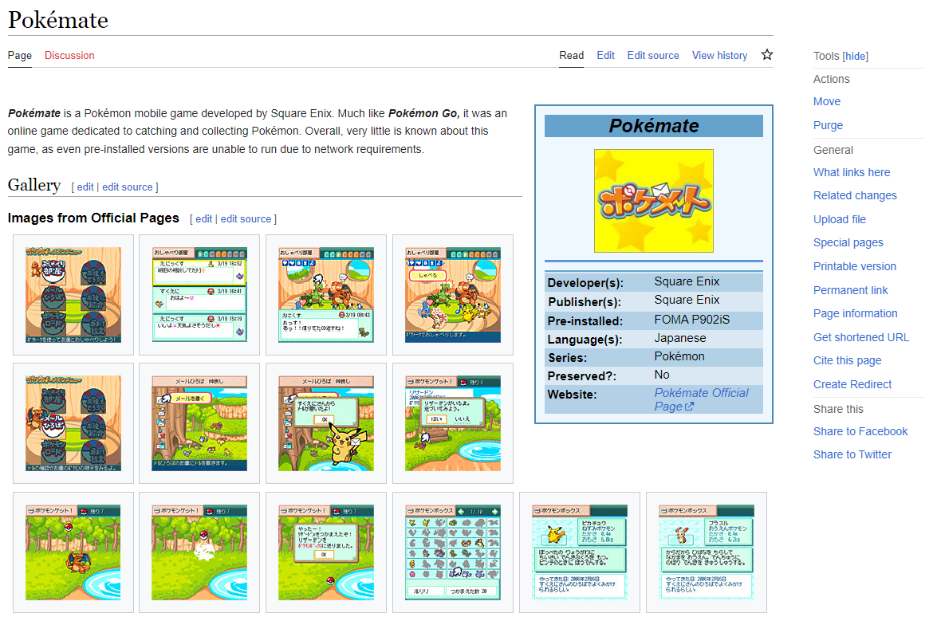The height and width of the screenshot is (617, 937).
Task: Open third top-row thumbnail with white chat box below
Action: click(325, 295)
